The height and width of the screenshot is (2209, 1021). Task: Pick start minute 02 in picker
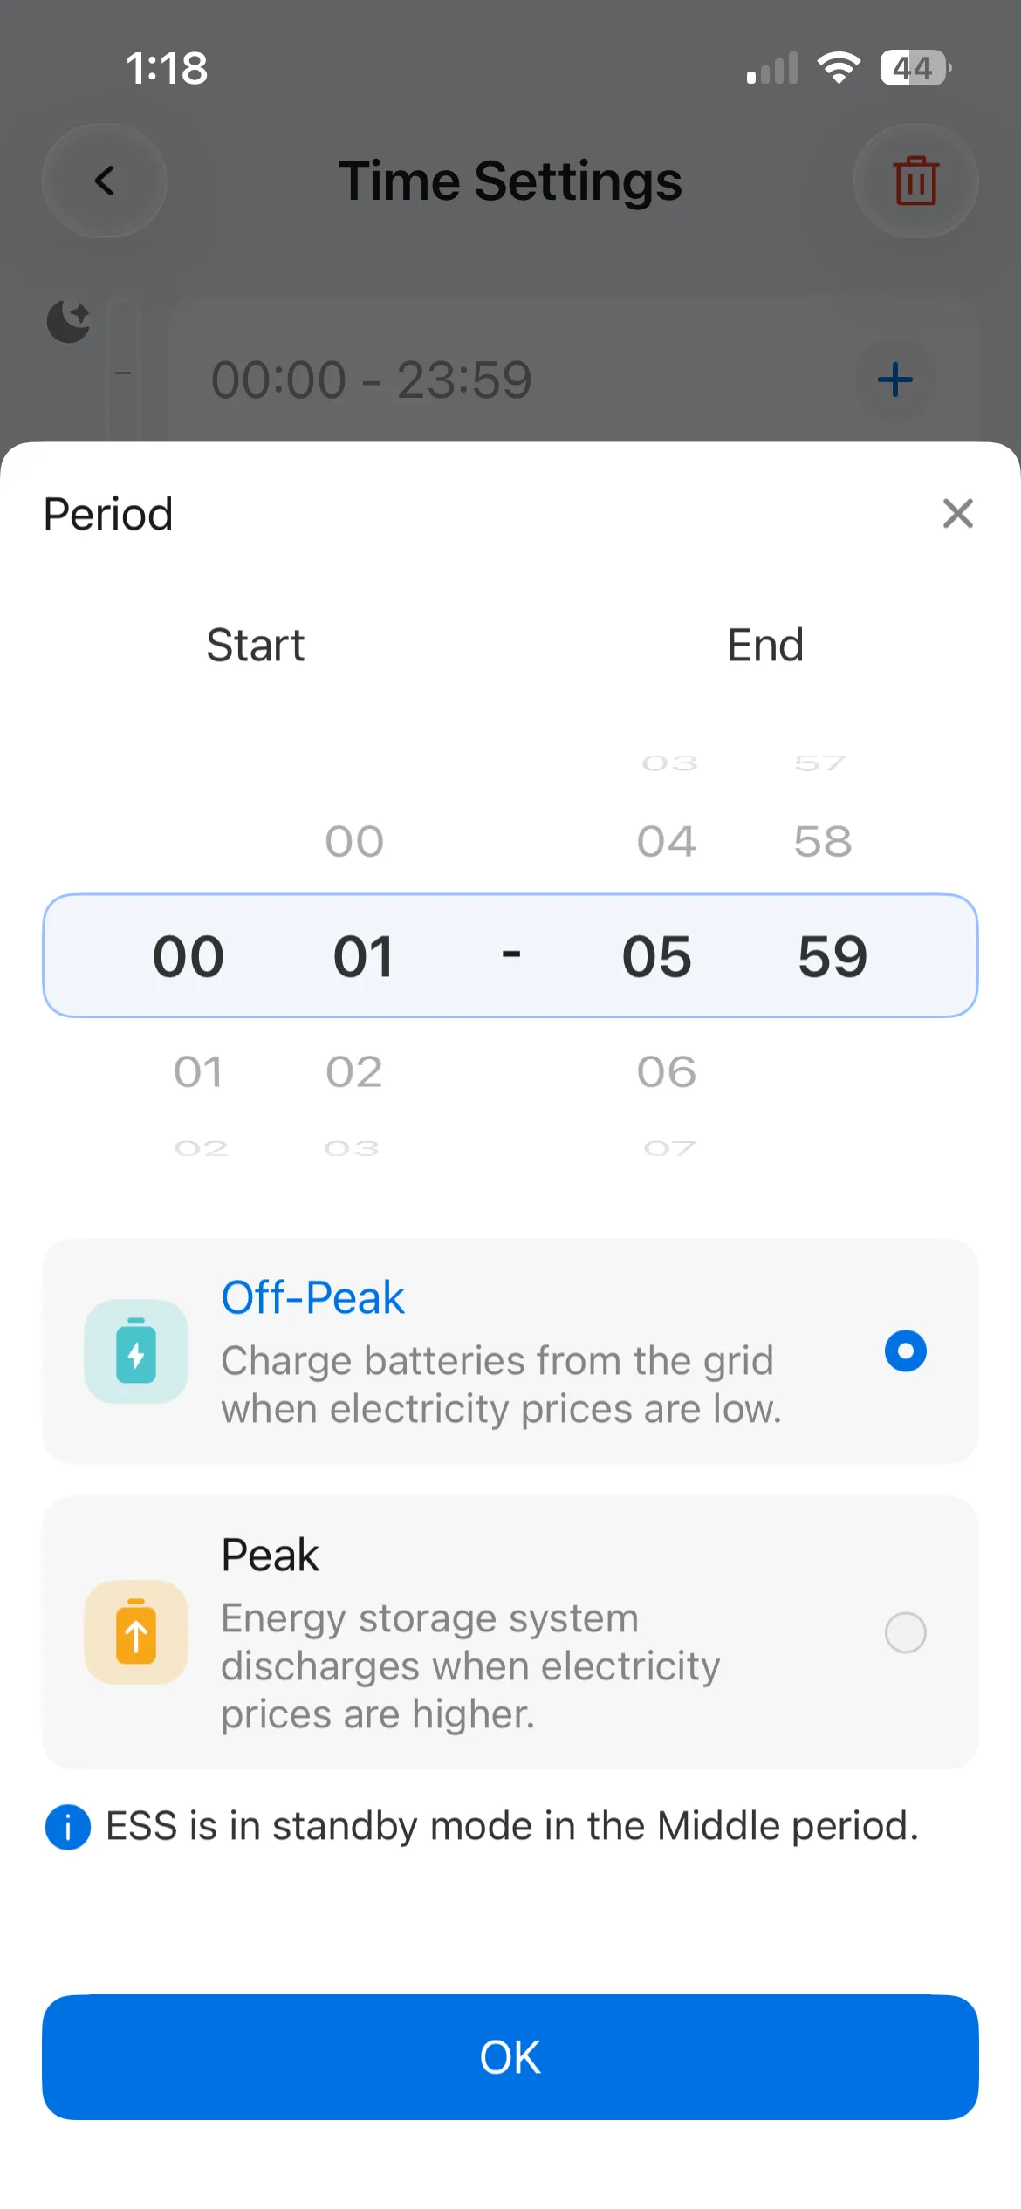tap(354, 1071)
